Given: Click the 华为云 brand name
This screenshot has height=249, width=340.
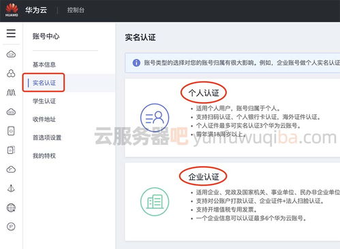Looking at the screenshot, I should 36,10.
